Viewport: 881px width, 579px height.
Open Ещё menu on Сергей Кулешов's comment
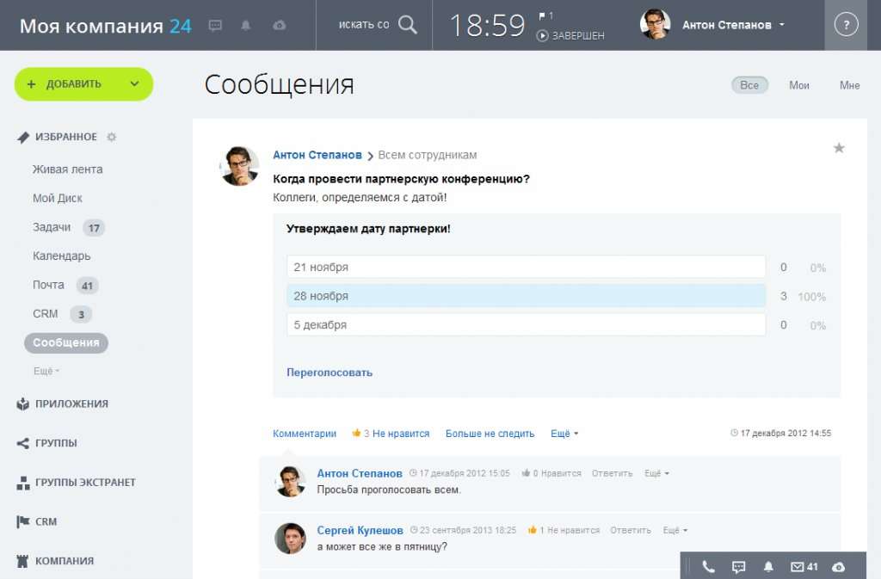coord(675,530)
